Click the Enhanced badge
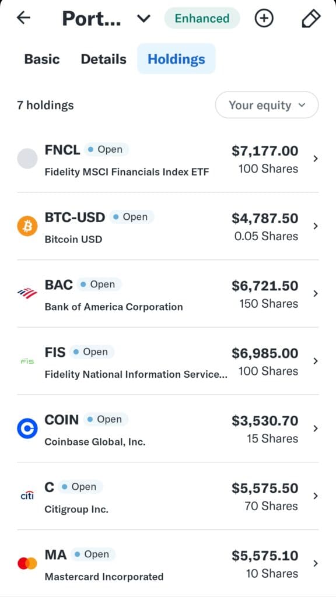 pyautogui.click(x=201, y=18)
